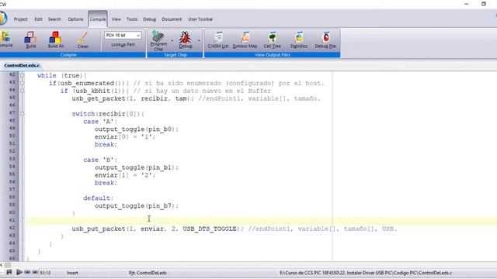Image resolution: width=497 pixels, height=279 pixels.
Task: Open the User Toolbar tab
Action: tap(200, 19)
